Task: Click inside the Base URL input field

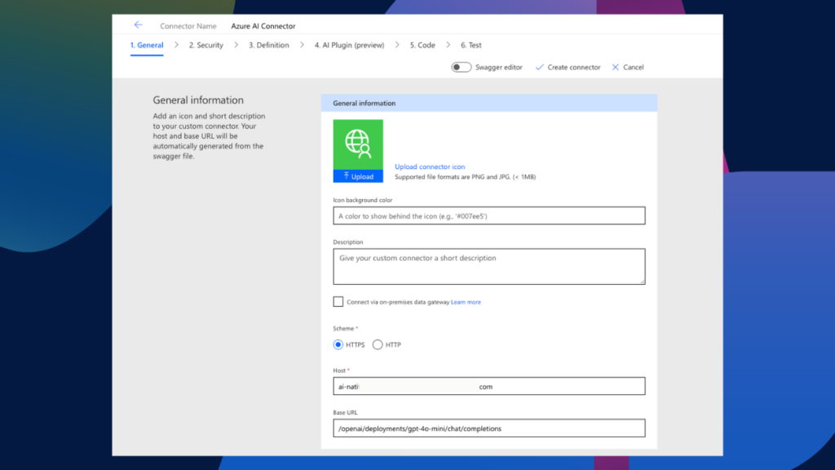Action: (488, 428)
